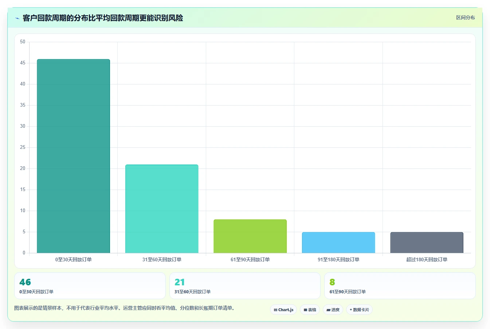
Task: Click the y-axis tick value 0
Action: coord(24,253)
